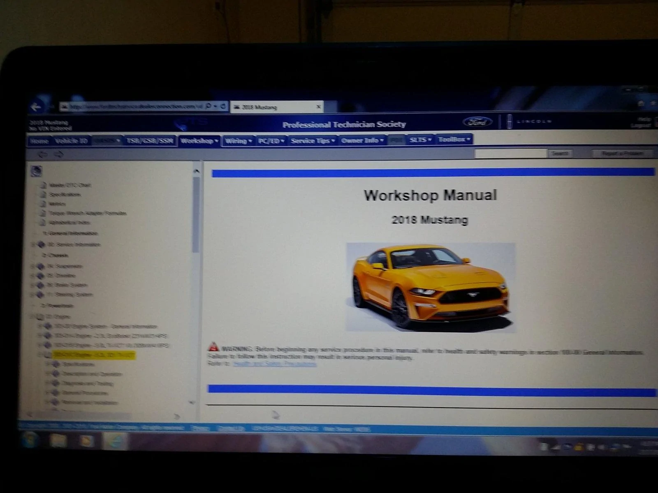Click the Driveline book icon

pyautogui.click(x=40, y=276)
